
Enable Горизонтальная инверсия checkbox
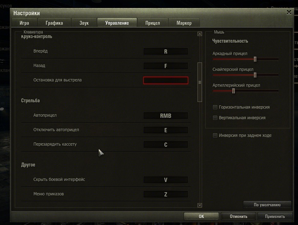click(x=215, y=107)
